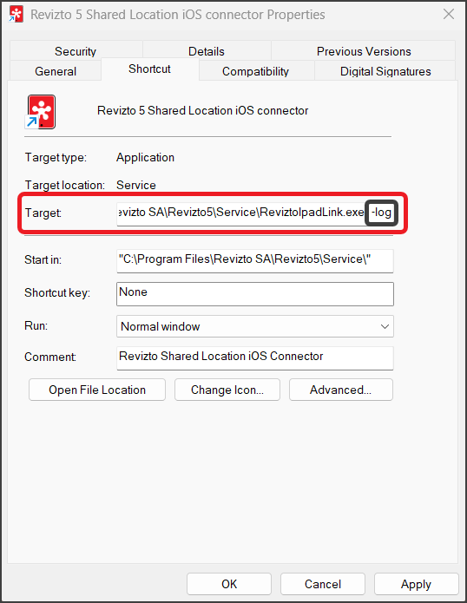Open the Security tab

(x=76, y=51)
